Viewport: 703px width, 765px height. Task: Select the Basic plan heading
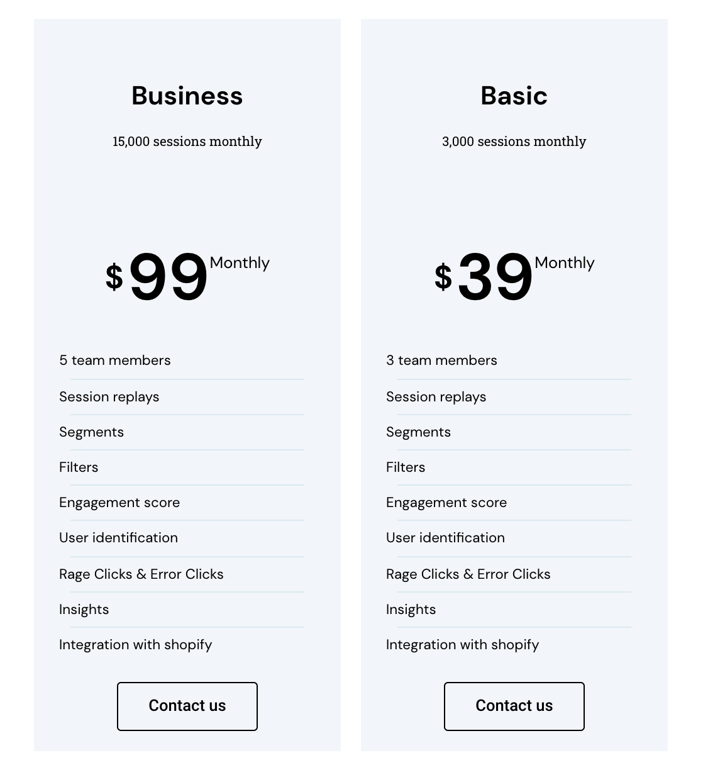coord(514,96)
